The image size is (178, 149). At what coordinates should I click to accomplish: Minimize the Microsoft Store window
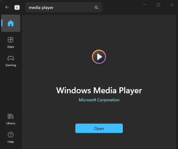(145, 5)
